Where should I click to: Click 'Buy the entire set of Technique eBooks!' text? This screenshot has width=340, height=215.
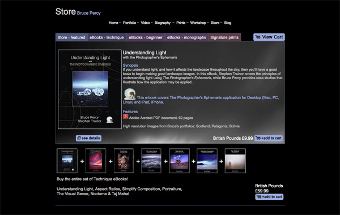[92, 179]
